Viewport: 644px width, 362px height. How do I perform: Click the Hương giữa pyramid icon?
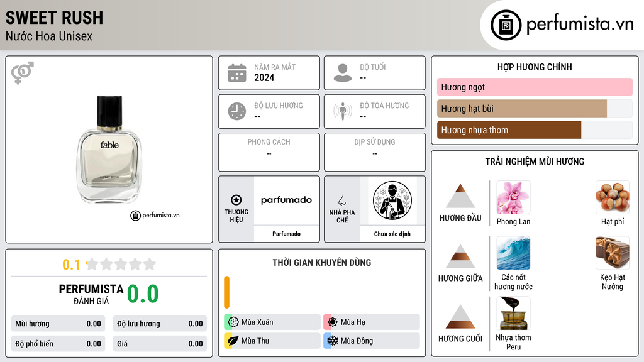(460, 256)
